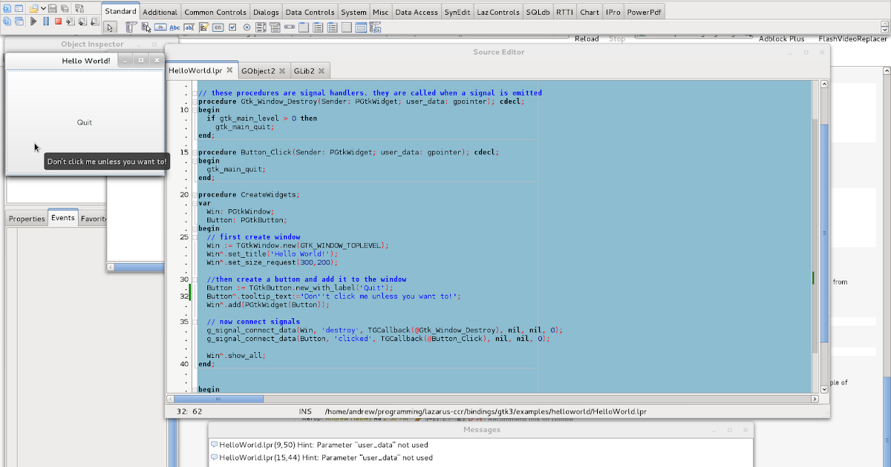Collapse the CreateWidgets procedure fold marker

point(195,194)
